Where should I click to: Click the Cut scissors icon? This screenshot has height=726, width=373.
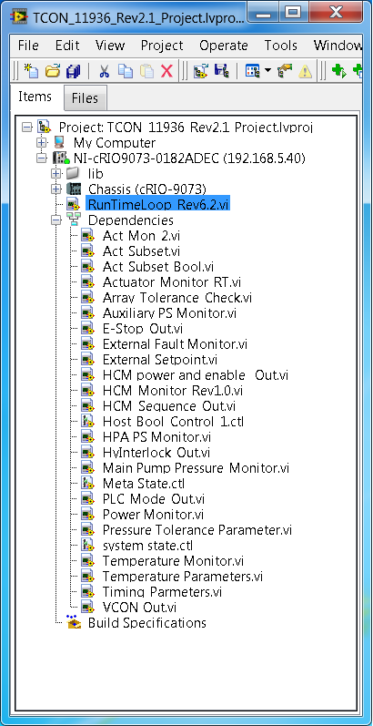click(x=104, y=71)
